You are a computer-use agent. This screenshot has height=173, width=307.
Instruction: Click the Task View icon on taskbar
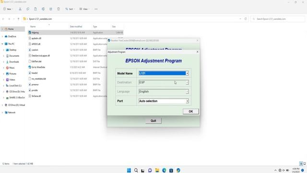click(x=143, y=170)
